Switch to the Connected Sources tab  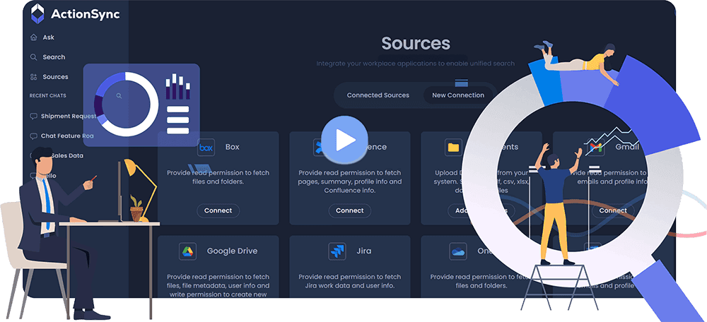click(378, 95)
